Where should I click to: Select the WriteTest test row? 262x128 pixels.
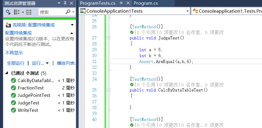[x=42, y=110]
